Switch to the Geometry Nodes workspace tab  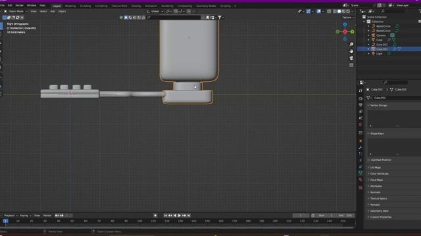[206, 6]
